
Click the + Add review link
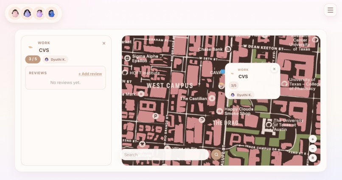click(90, 74)
